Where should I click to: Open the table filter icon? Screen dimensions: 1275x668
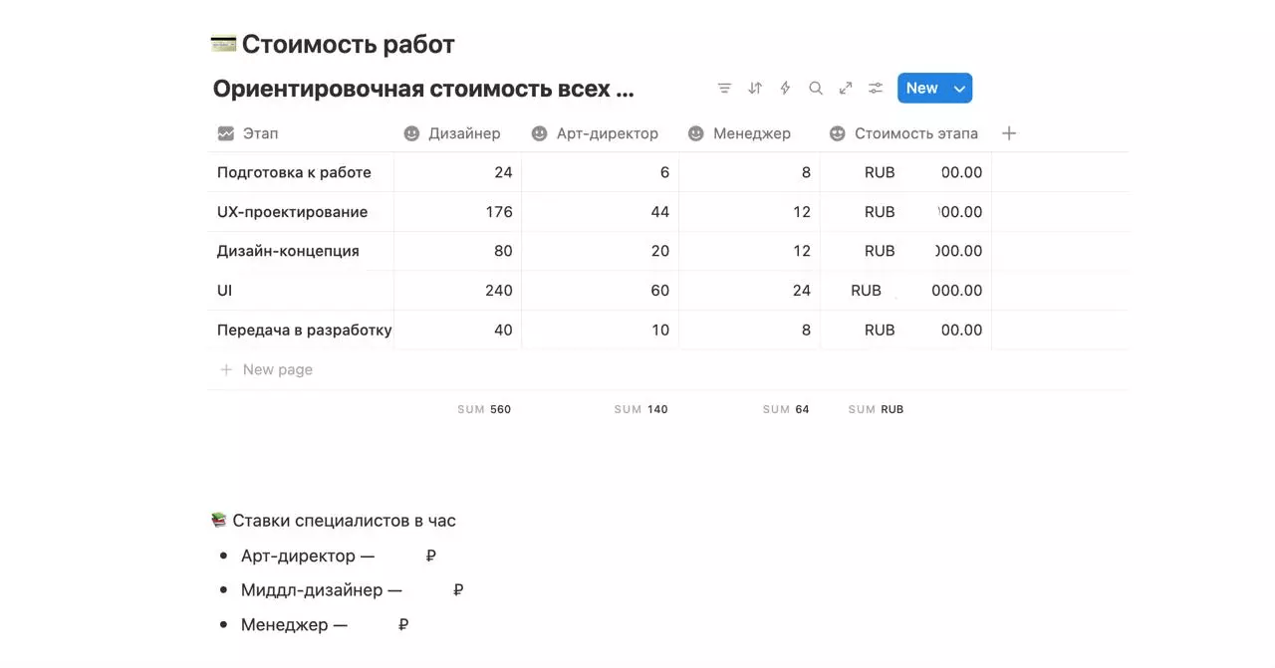point(725,88)
